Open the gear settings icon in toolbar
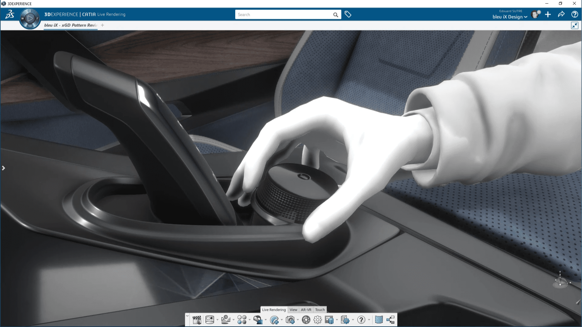Viewport: 582px width, 327px height. (x=317, y=320)
